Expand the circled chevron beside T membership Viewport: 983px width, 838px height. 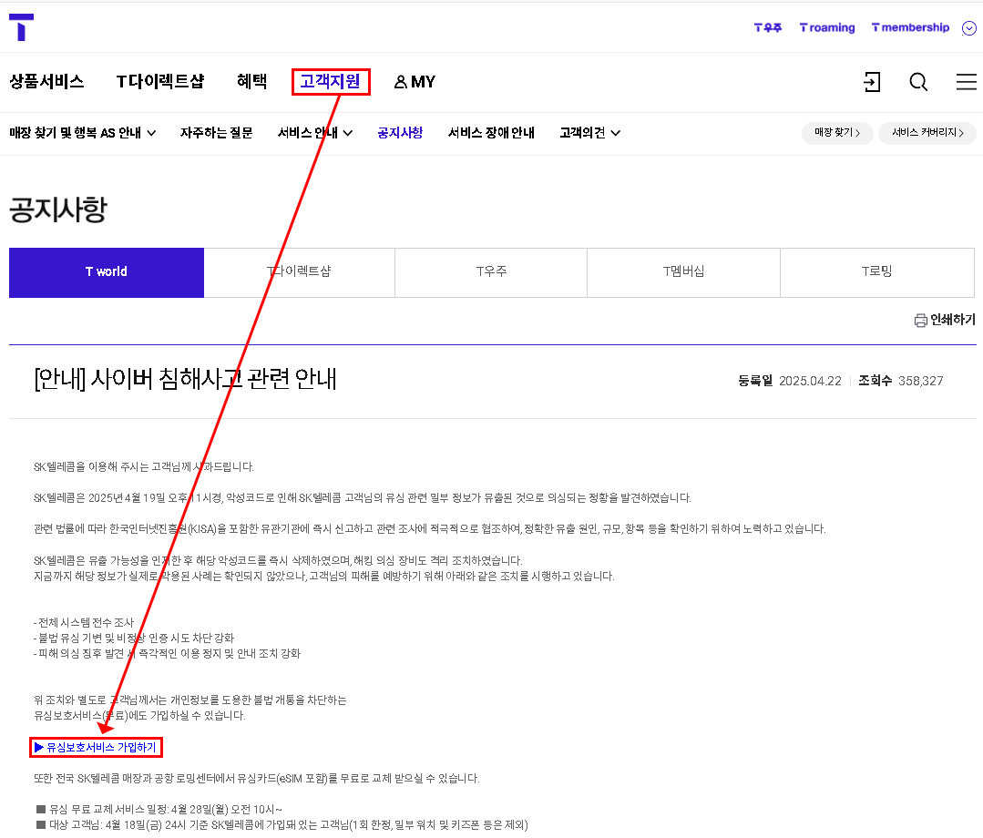[969, 28]
